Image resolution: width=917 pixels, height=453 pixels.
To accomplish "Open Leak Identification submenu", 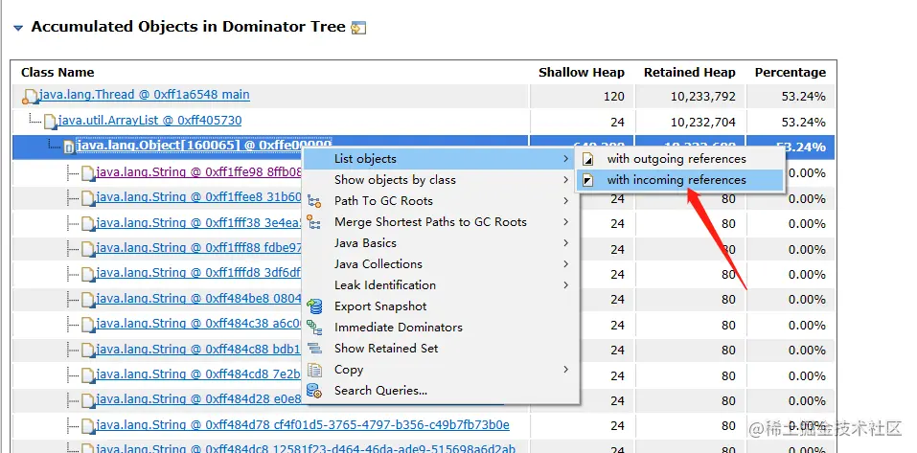I will [x=439, y=285].
